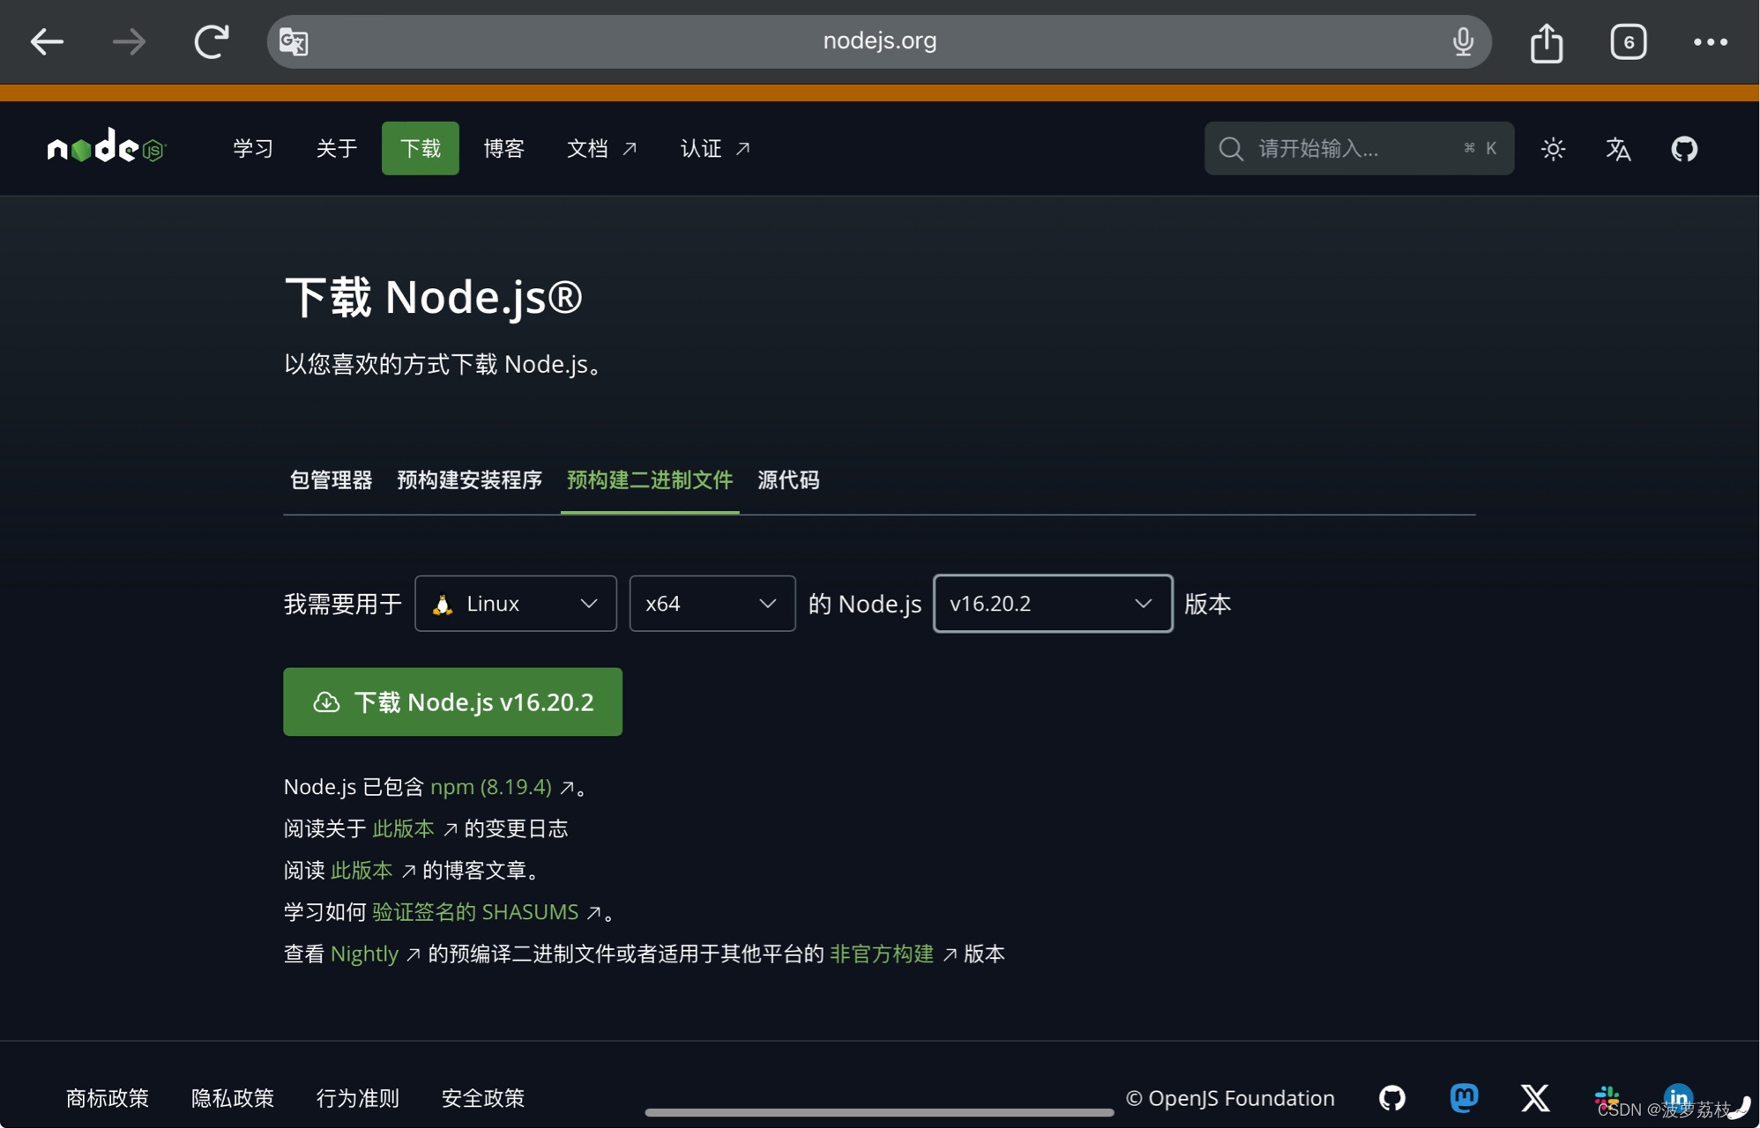Viewport: 1760px width, 1128px height.
Task: Toggle the light/dark theme with the sun icon
Action: point(1553,148)
